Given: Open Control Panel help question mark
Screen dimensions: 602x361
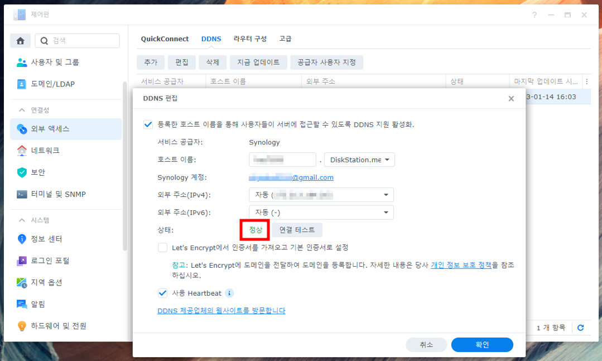Looking at the screenshot, I should coord(534,15).
